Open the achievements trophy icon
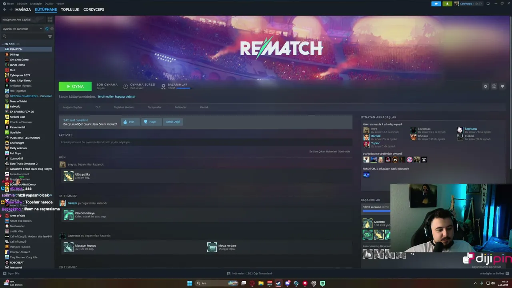The image size is (512, 288). [163, 86]
